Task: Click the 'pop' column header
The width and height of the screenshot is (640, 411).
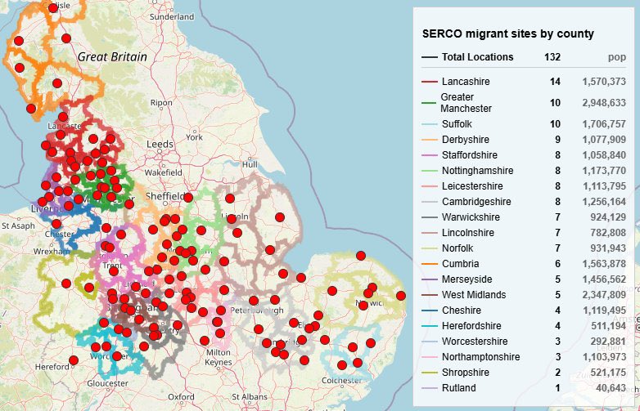Action: (617, 57)
